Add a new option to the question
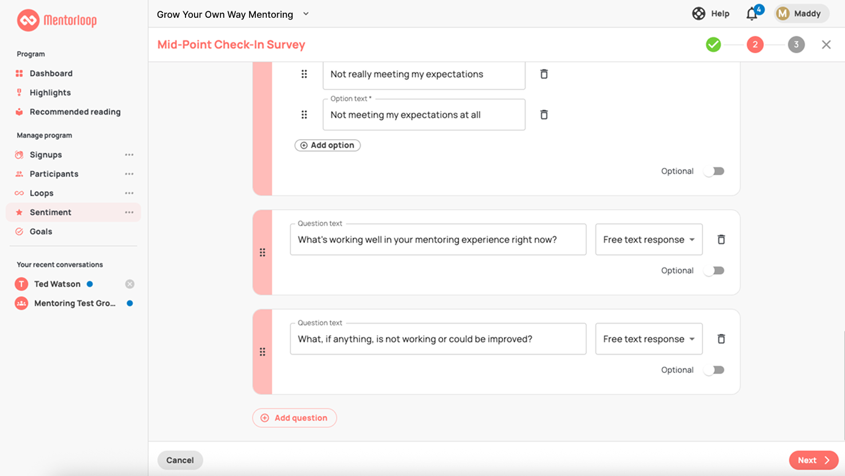Image resolution: width=845 pixels, height=476 pixels. click(327, 145)
